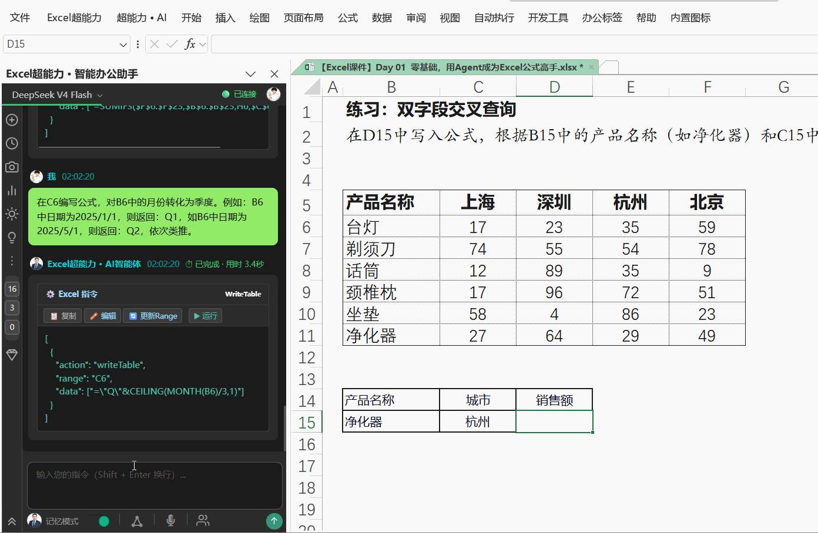Click the green user message bubble
The width and height of the screenshot is (818, 533).
click(153, 217)
